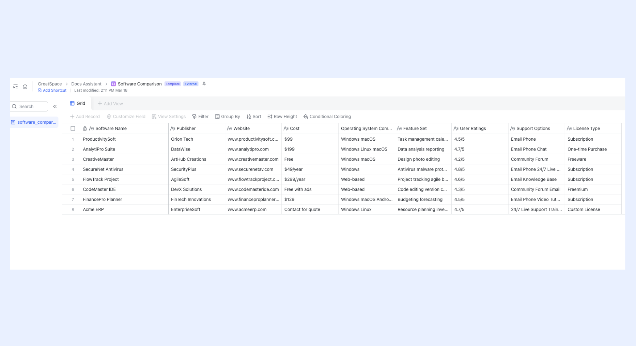Click the Contact for quote cell
This screenshot has width=636, height=346.
tap(310, 209)
